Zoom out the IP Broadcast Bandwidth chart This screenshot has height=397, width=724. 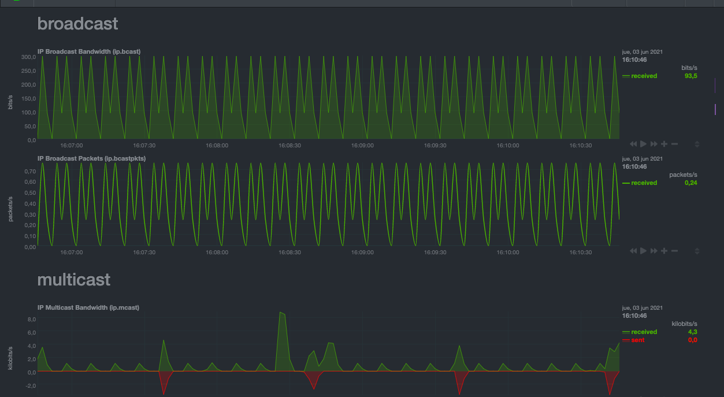click(674, 144)
